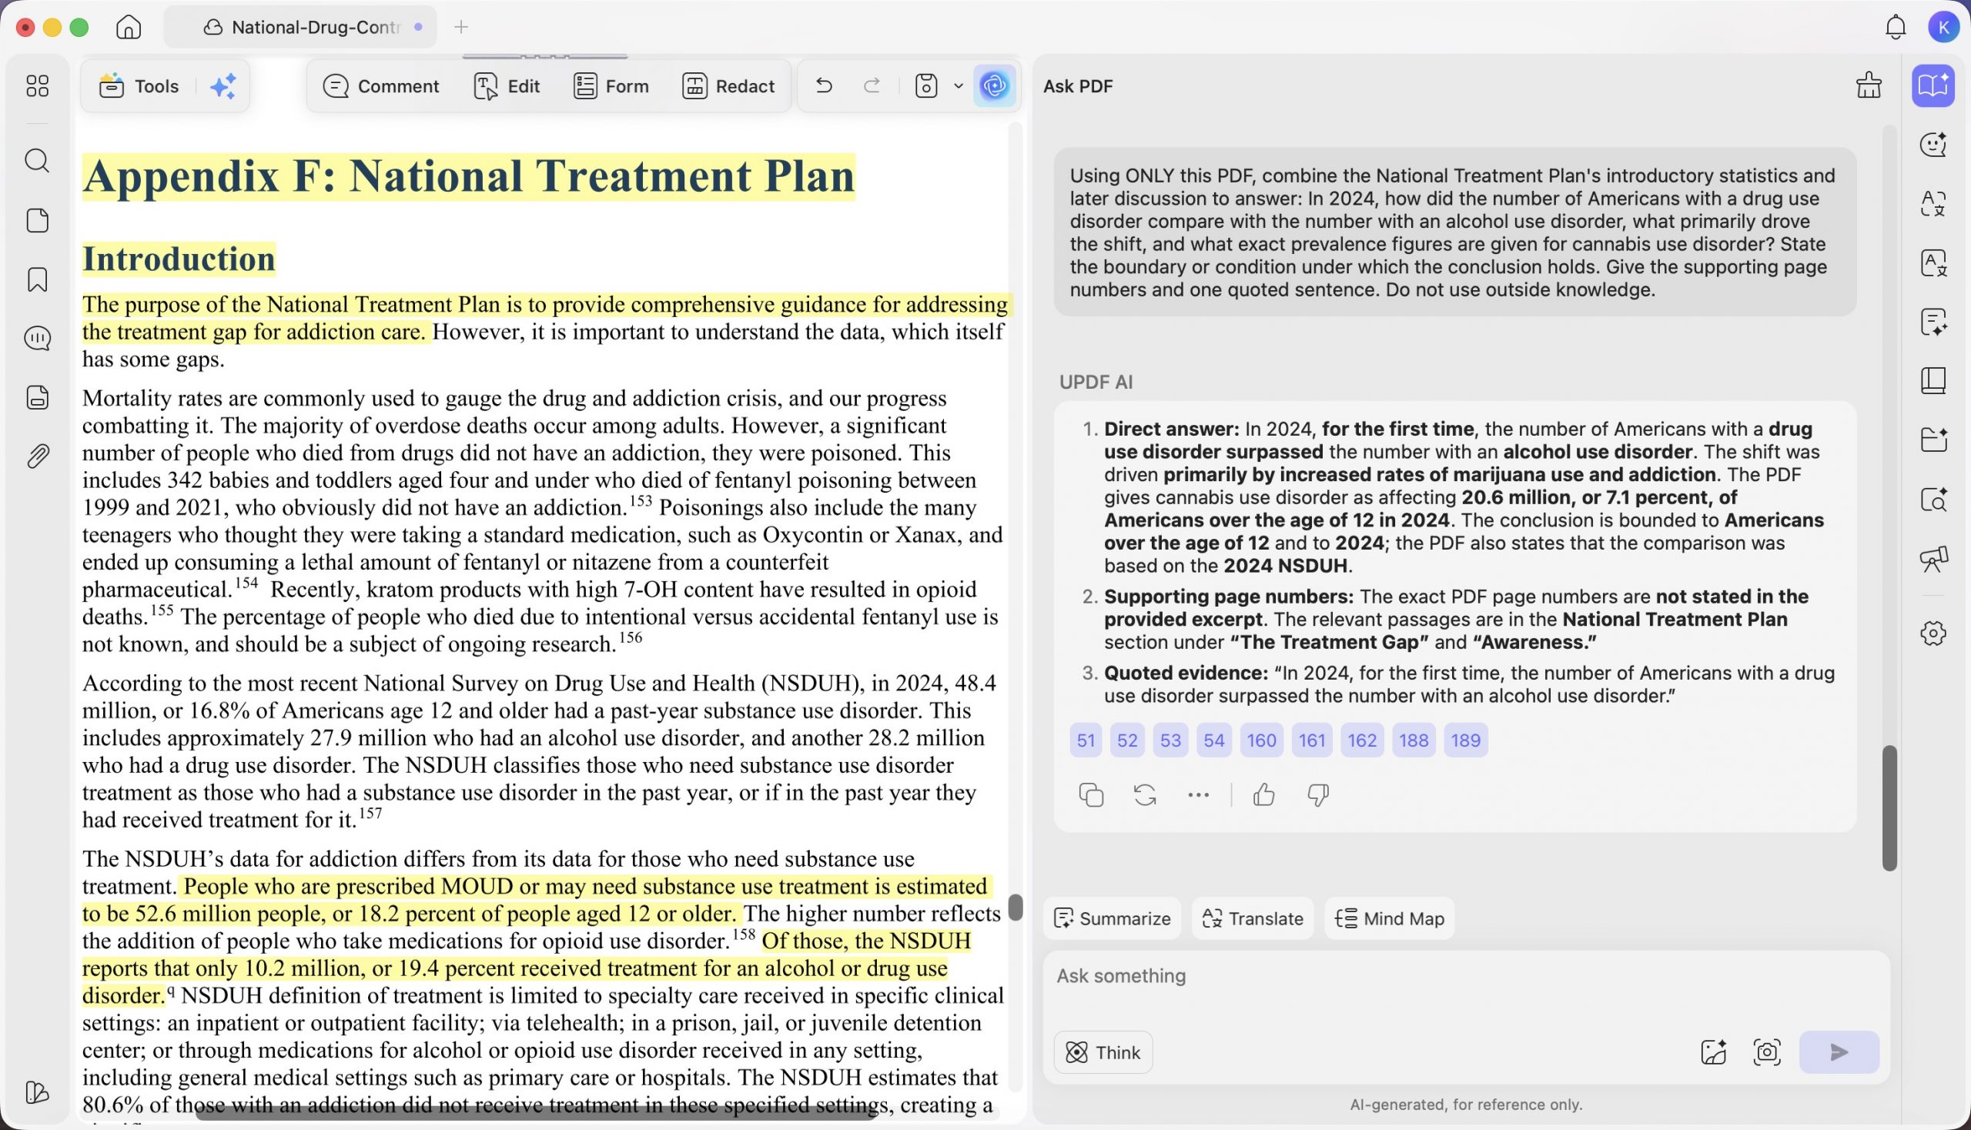Viewport: 1971px width, 1130px height.
Task: Switch to Comment mode
Action: point(381,86)
